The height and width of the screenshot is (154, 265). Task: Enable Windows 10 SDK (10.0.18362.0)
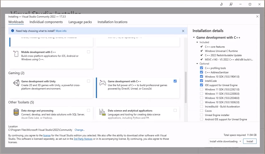(201, 102)
